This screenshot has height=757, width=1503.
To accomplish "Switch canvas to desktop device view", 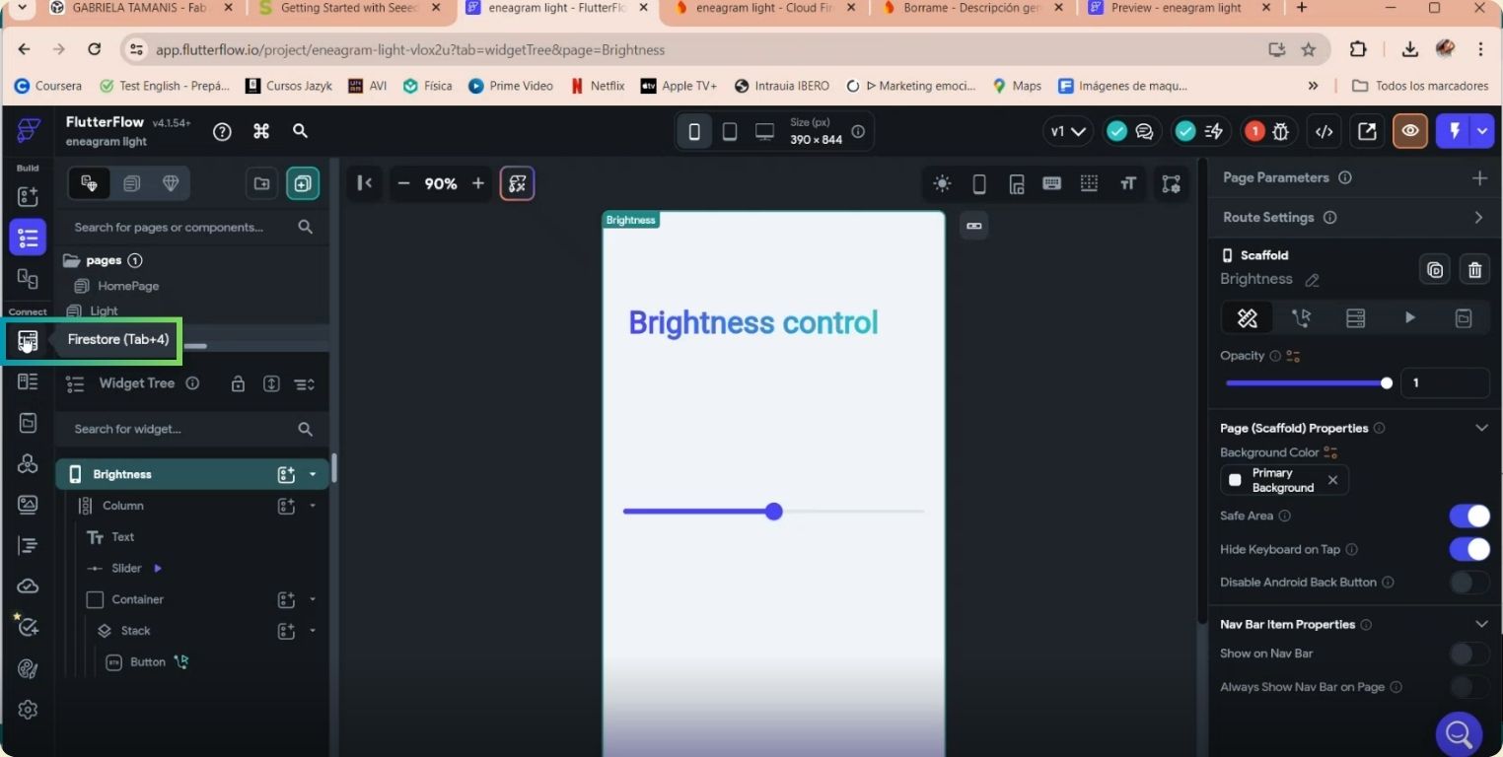I will pyautogui.click(x=764, y=131).
